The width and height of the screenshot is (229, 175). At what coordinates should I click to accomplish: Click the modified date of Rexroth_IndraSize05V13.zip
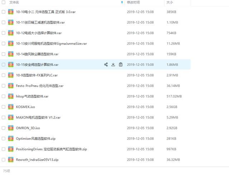[140, 160]
